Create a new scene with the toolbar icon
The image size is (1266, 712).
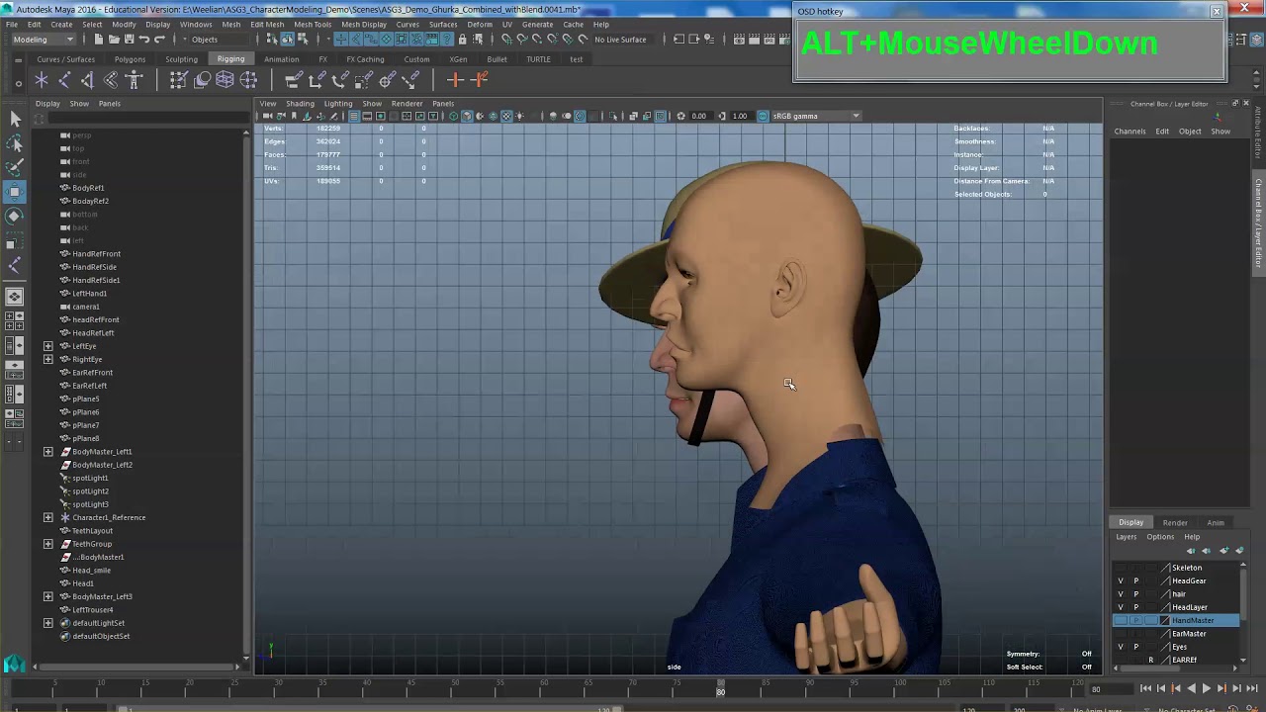pos(98,40)
